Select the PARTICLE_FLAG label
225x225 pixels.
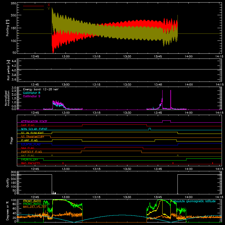(x=31, y=152)
